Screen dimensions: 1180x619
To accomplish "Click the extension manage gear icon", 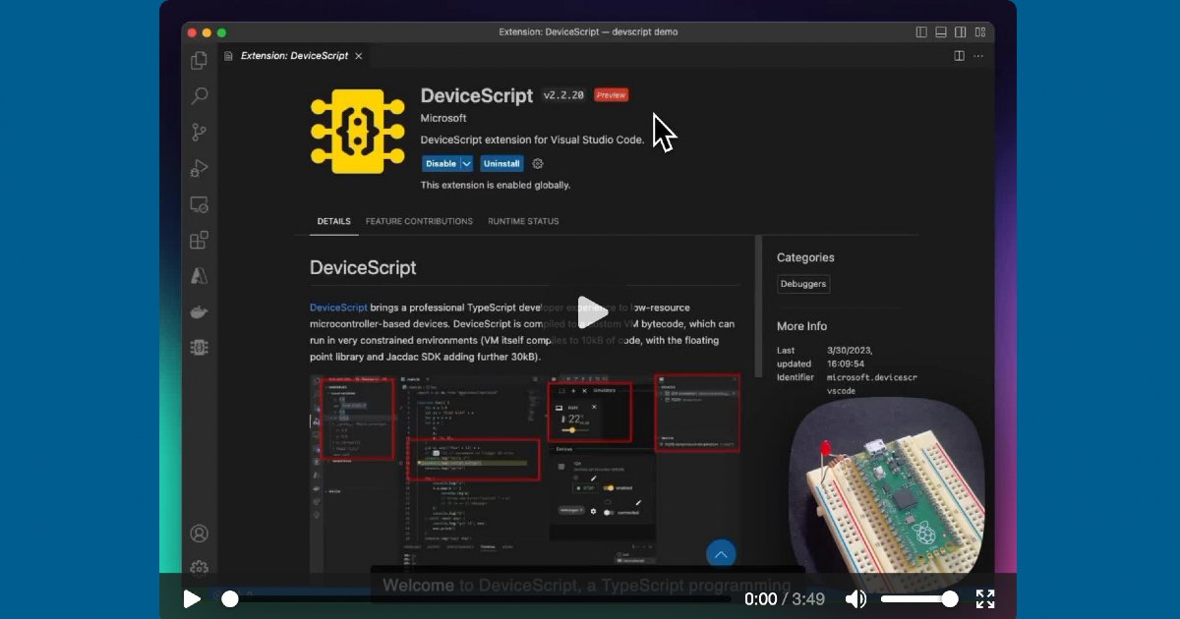I will pos(538,164).
